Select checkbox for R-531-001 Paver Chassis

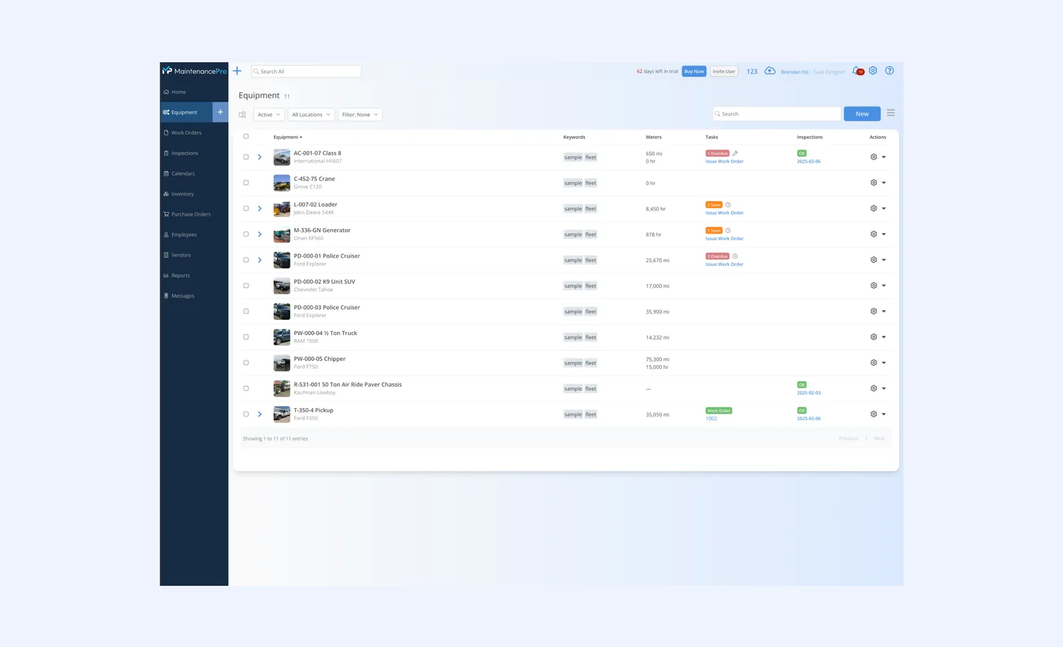(x=246, y=388)
